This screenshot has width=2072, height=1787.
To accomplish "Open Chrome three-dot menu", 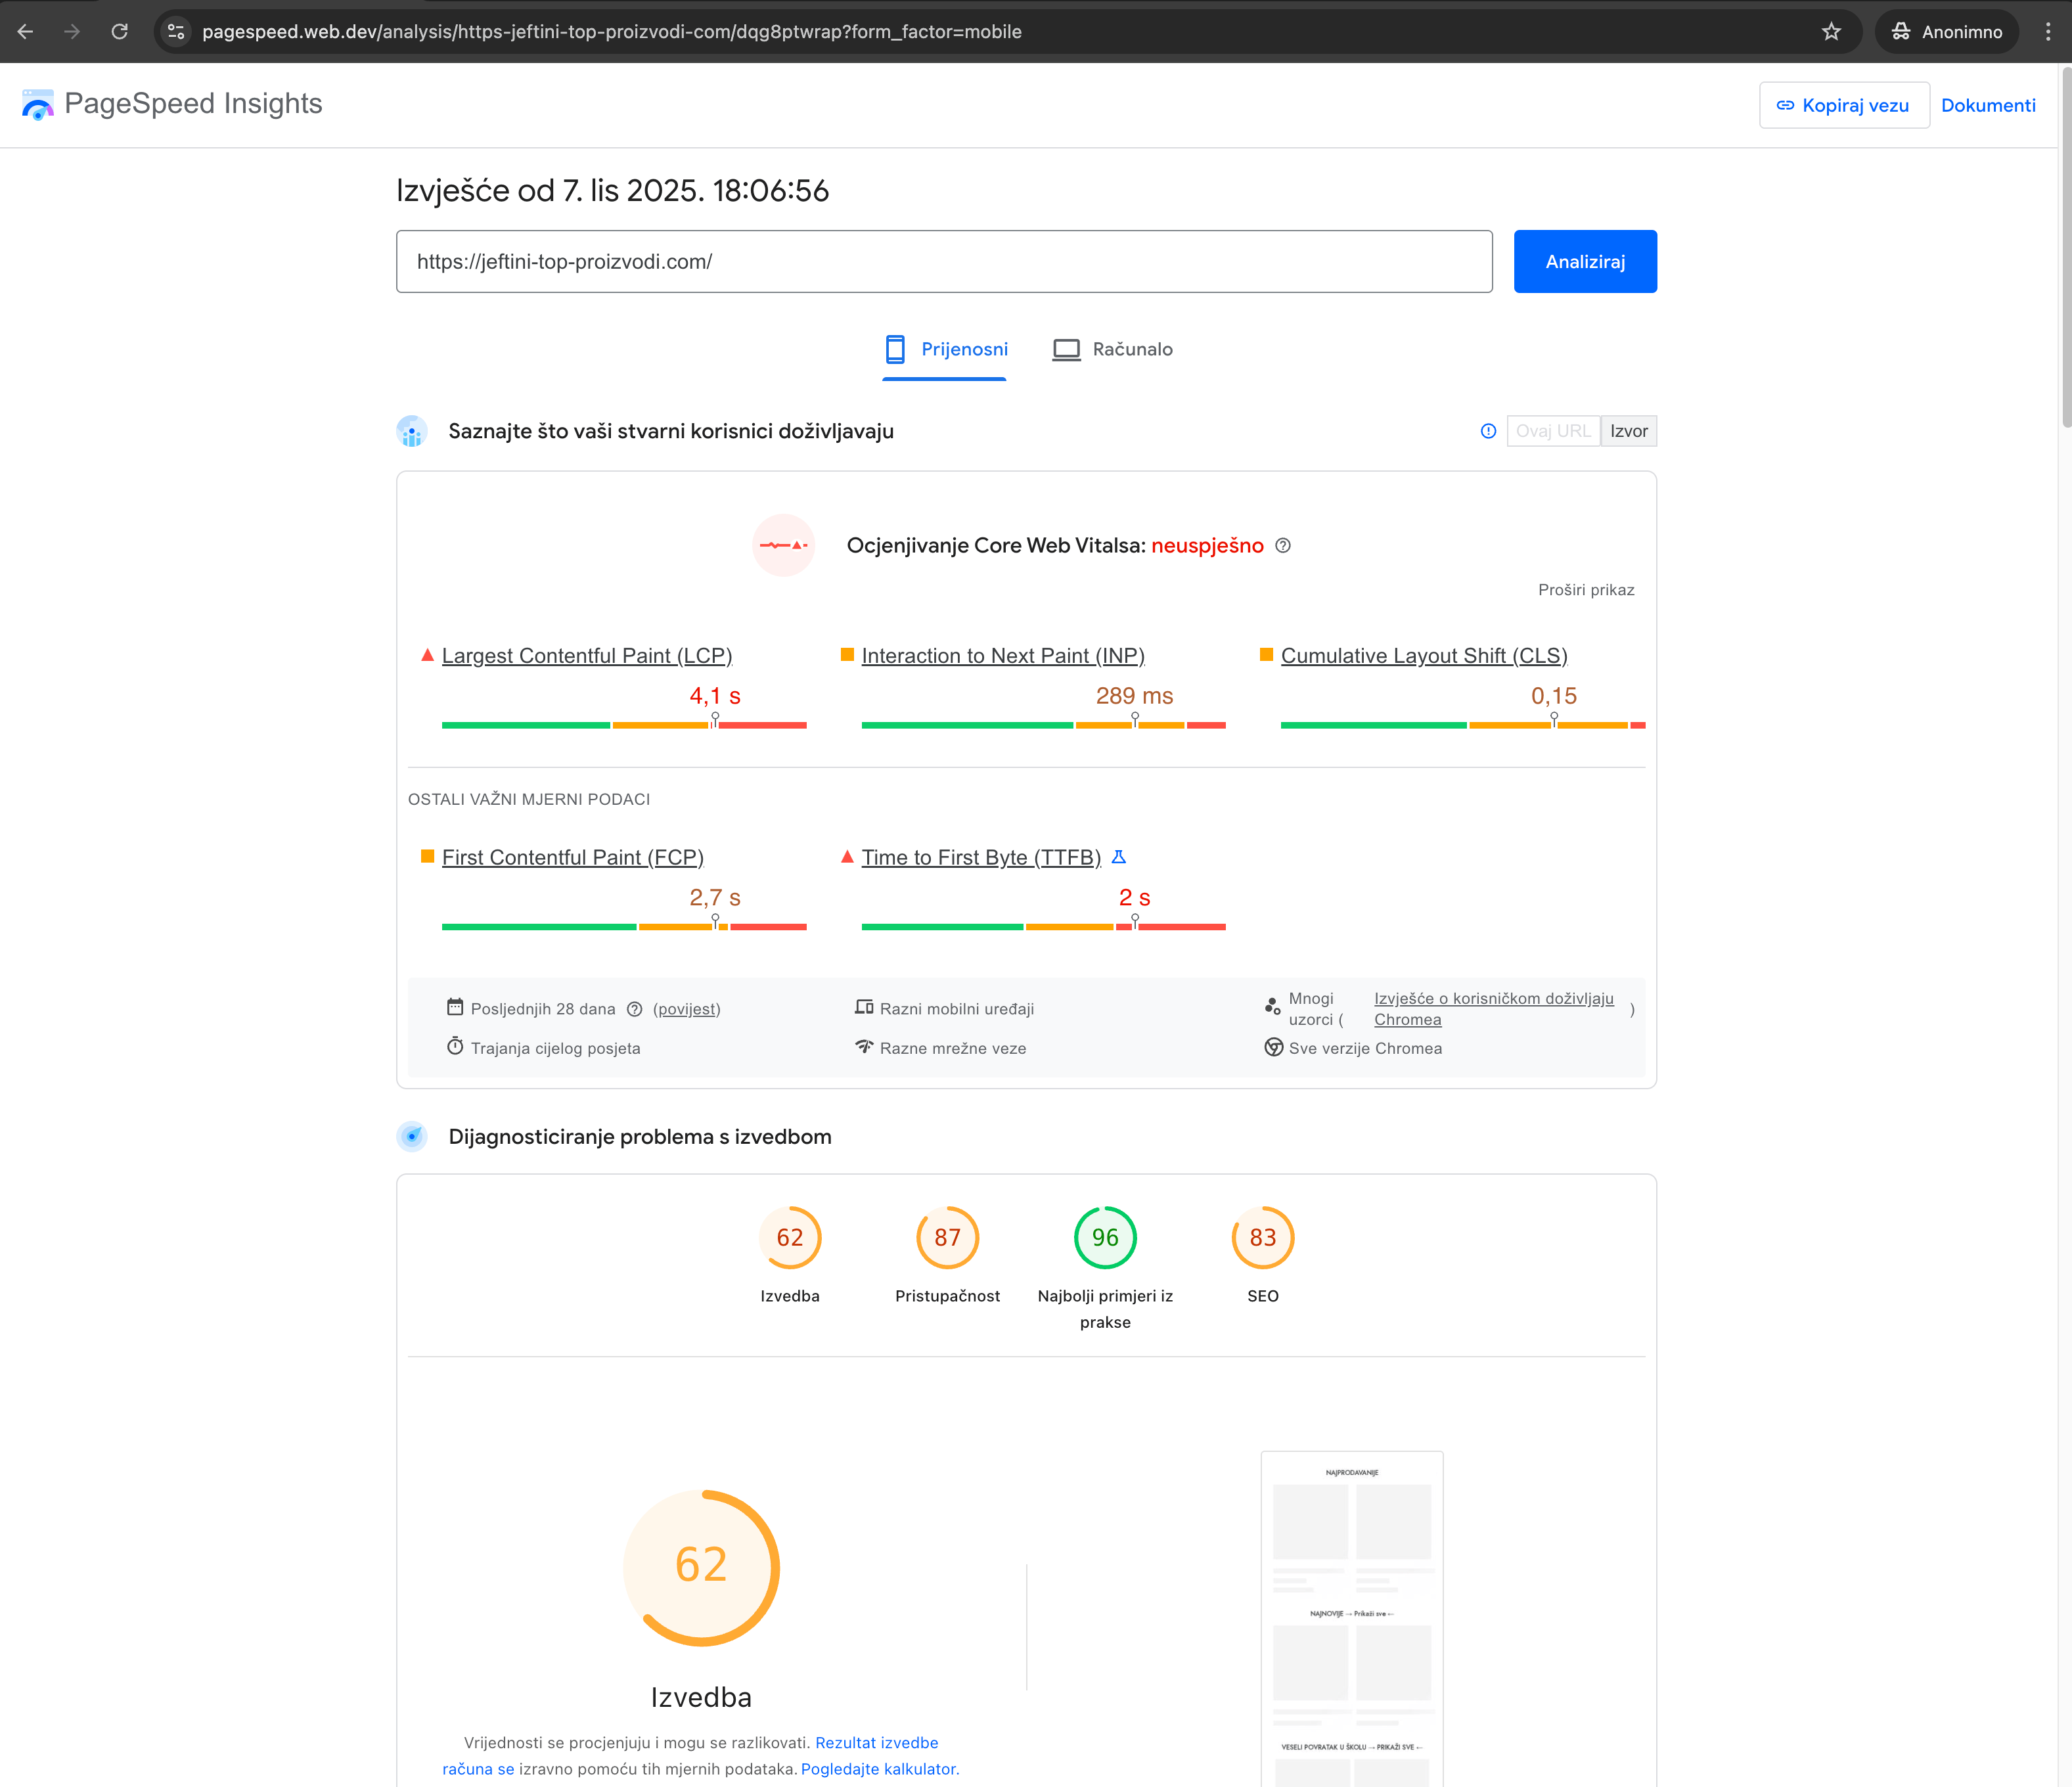I will point(2047,32).
